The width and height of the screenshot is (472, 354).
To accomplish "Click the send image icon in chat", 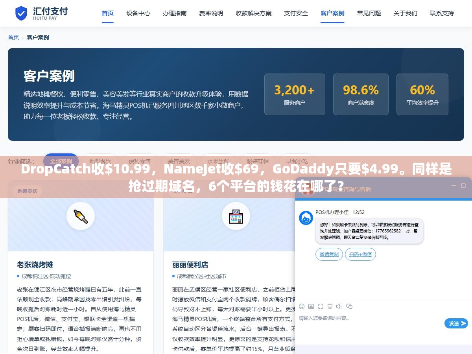I will click(311, 306).
